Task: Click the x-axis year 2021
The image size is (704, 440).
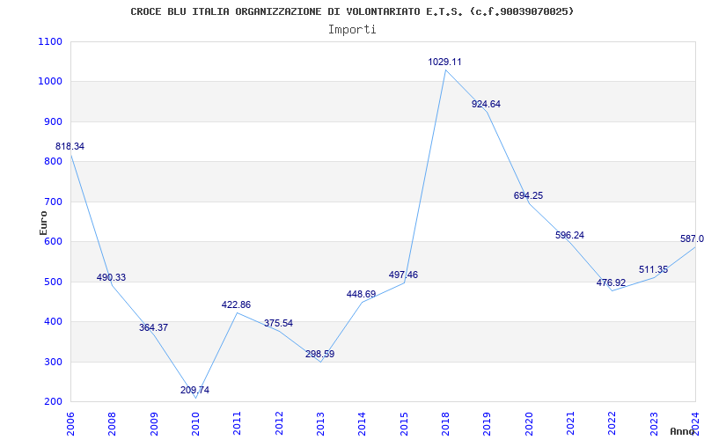Action: pos(570,424)
